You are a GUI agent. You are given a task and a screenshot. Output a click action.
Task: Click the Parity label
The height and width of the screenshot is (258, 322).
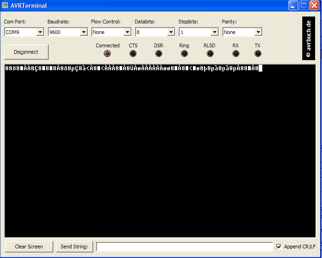[229, 22]
